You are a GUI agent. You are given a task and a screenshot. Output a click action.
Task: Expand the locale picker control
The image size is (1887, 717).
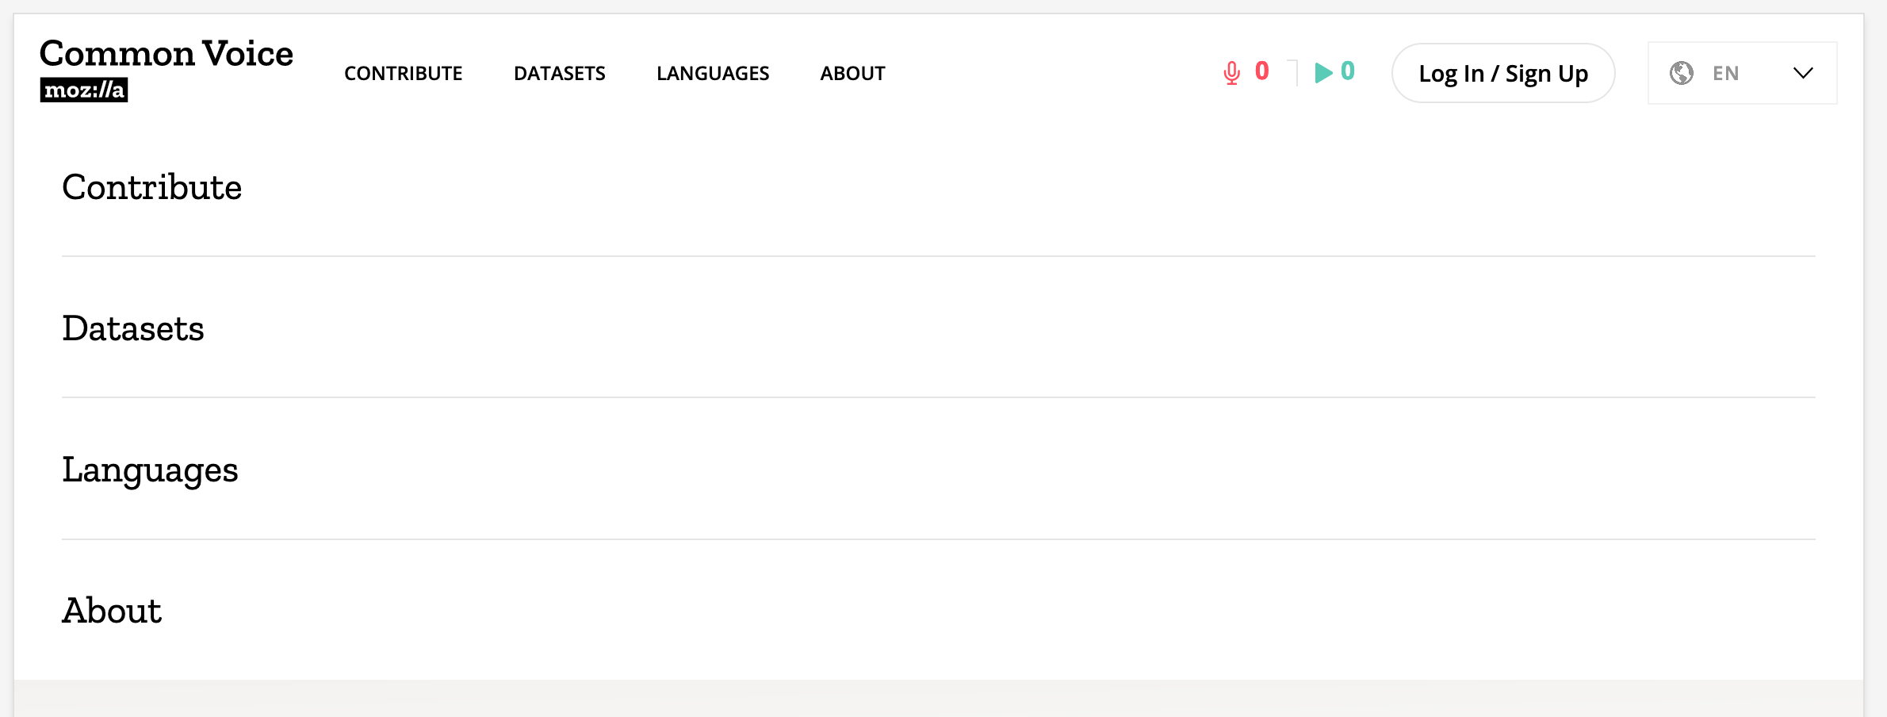[1742, 73]
